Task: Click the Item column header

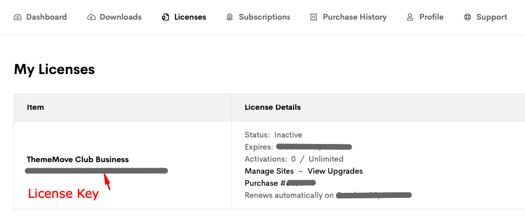Action: pos(35,107)
